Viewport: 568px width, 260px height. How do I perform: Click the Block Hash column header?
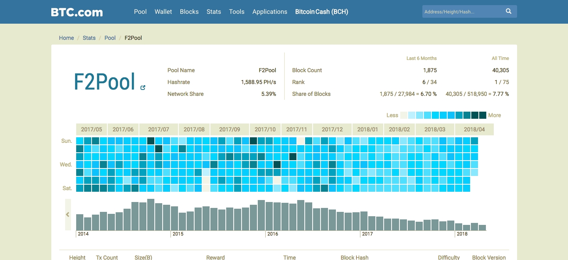point(354,257)
